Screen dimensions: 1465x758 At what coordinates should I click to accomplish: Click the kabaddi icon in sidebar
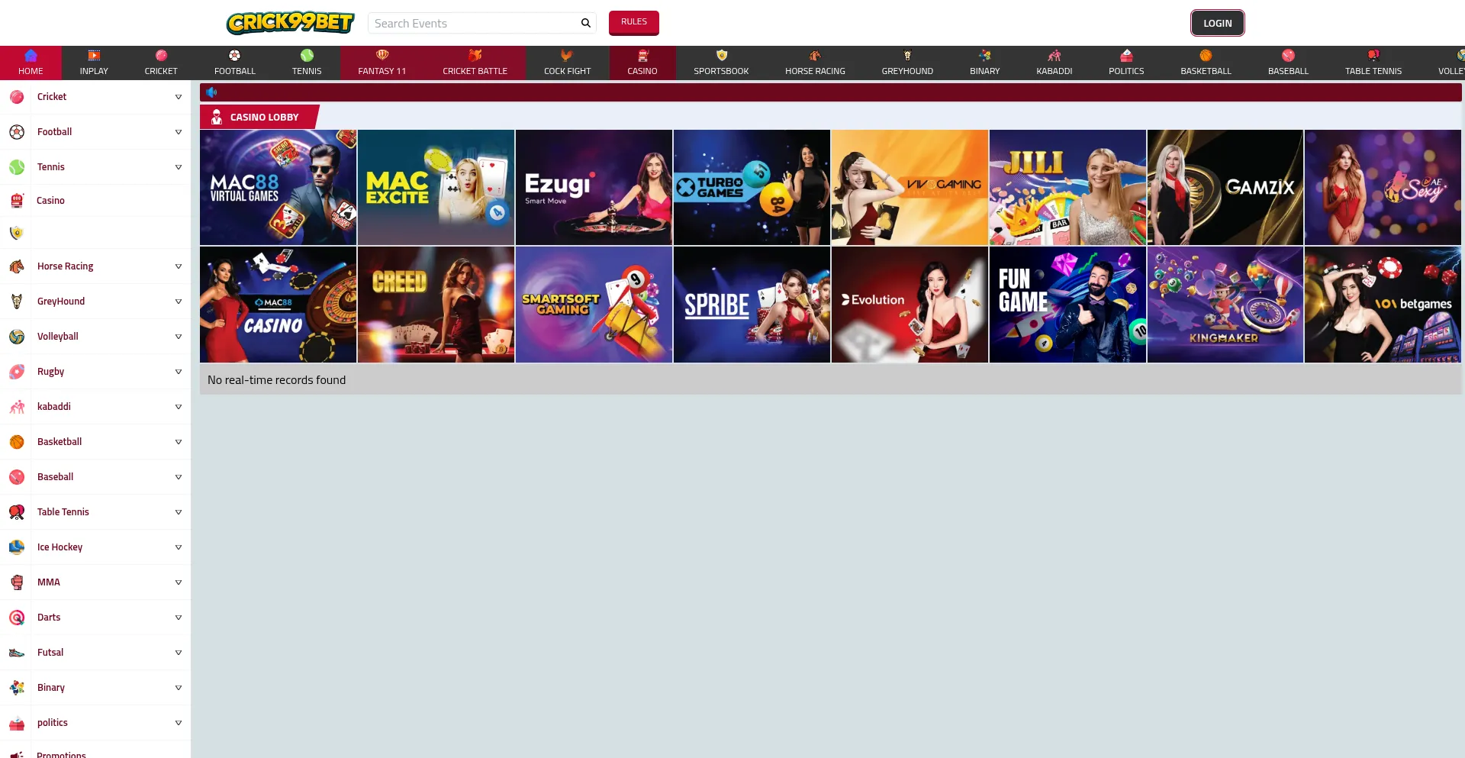[x=17, y=407]
